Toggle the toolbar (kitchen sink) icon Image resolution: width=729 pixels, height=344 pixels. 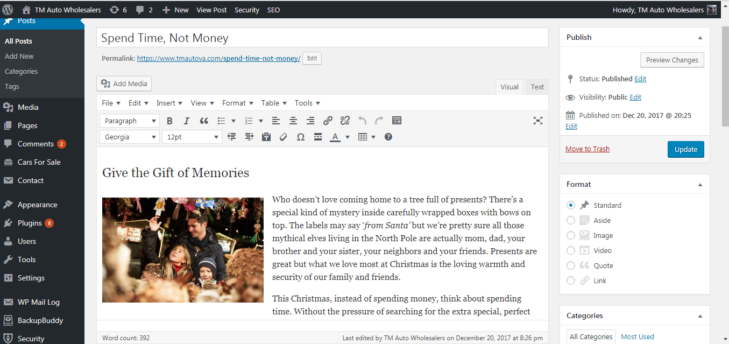397,121
